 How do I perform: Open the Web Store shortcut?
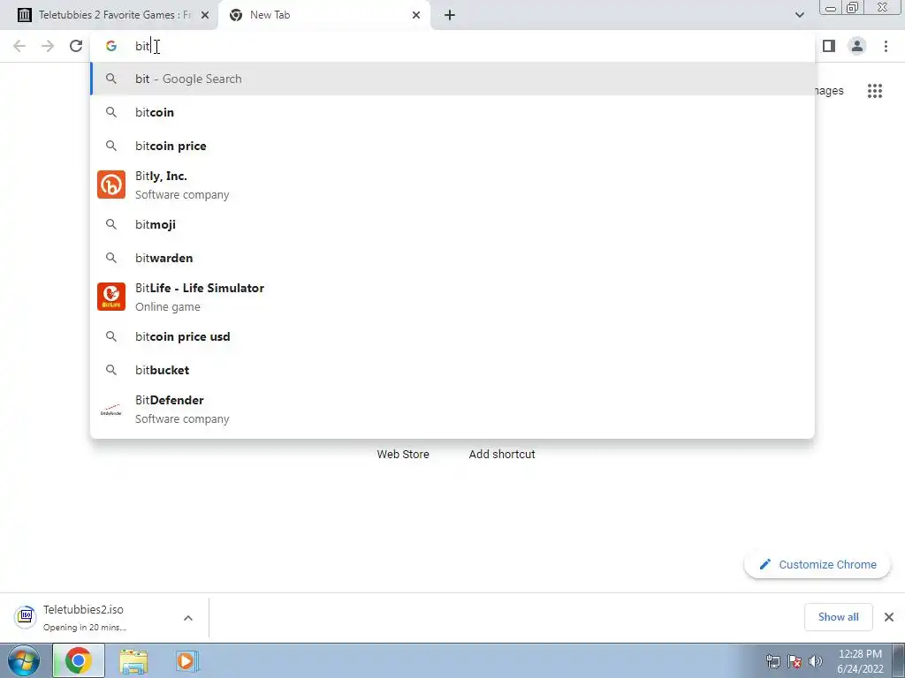[403, 455]
